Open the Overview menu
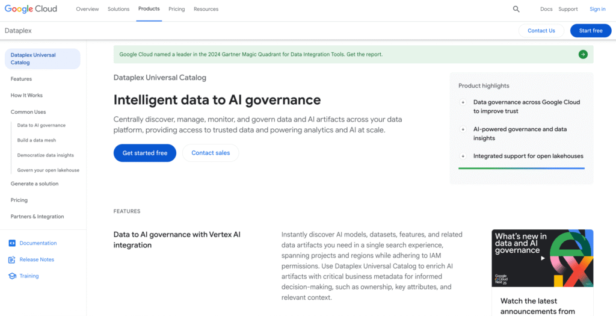 [x=88, y=9]
